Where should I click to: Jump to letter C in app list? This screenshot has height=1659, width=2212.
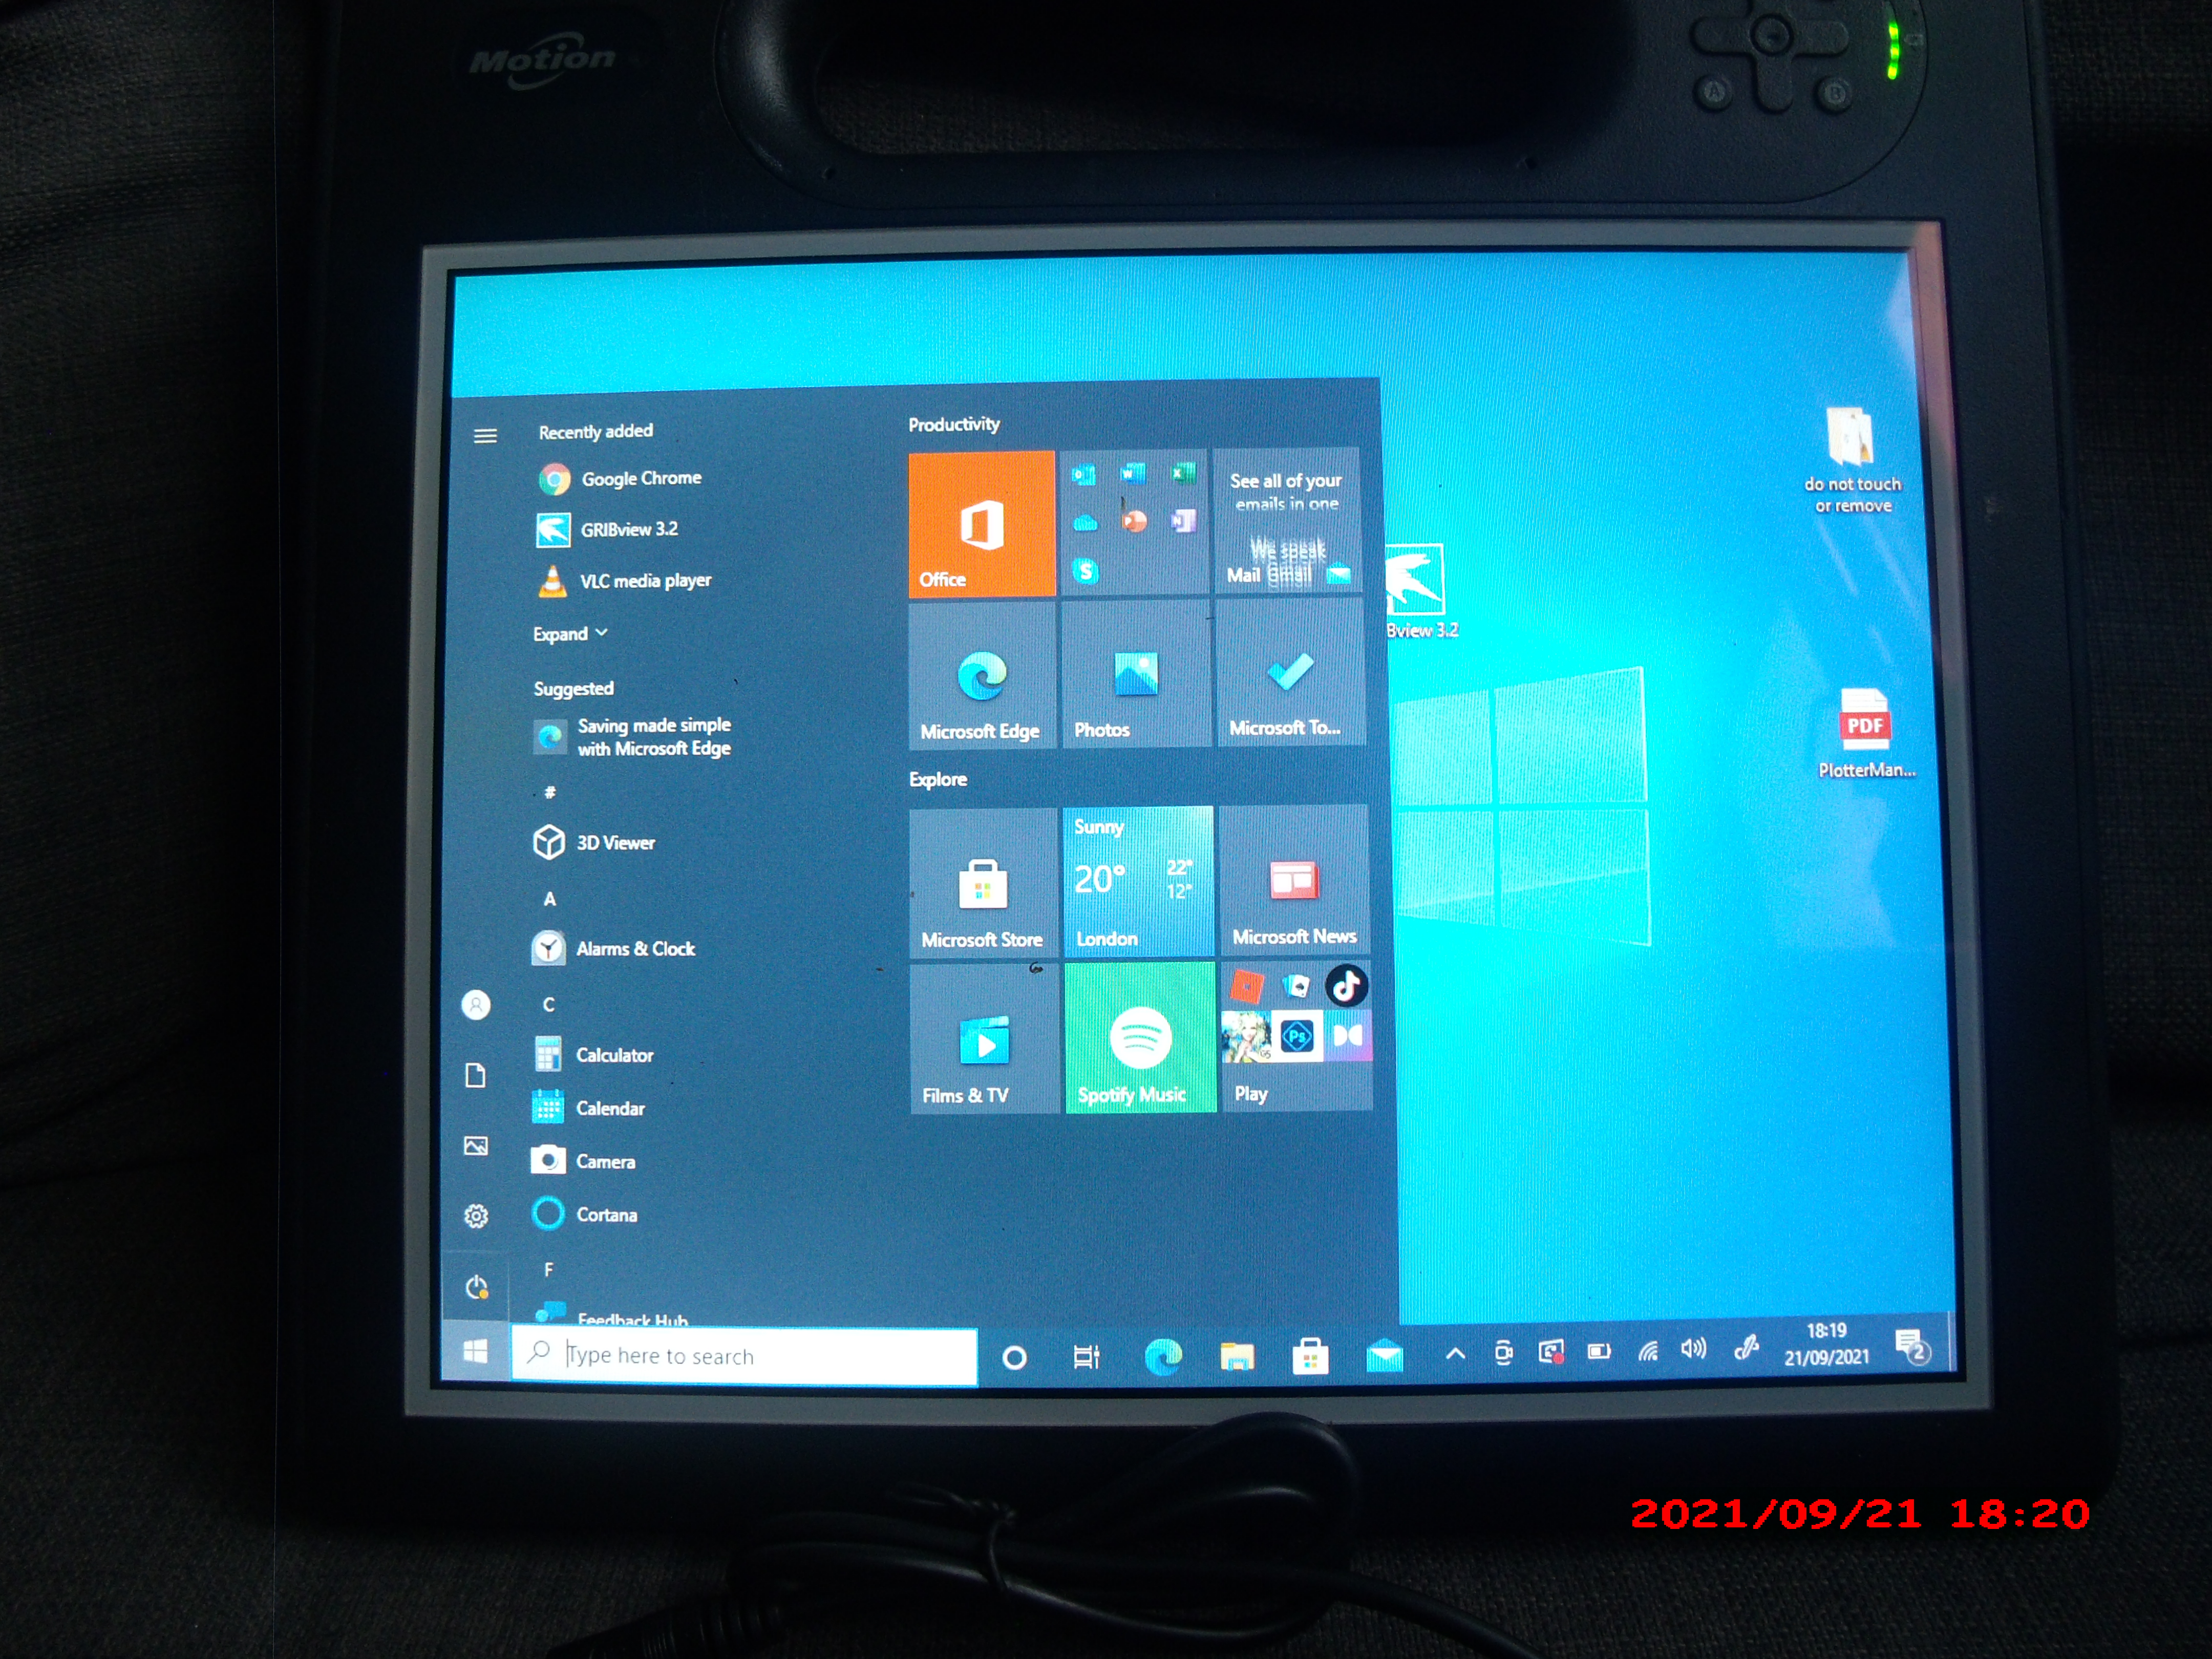(548, 1005)
